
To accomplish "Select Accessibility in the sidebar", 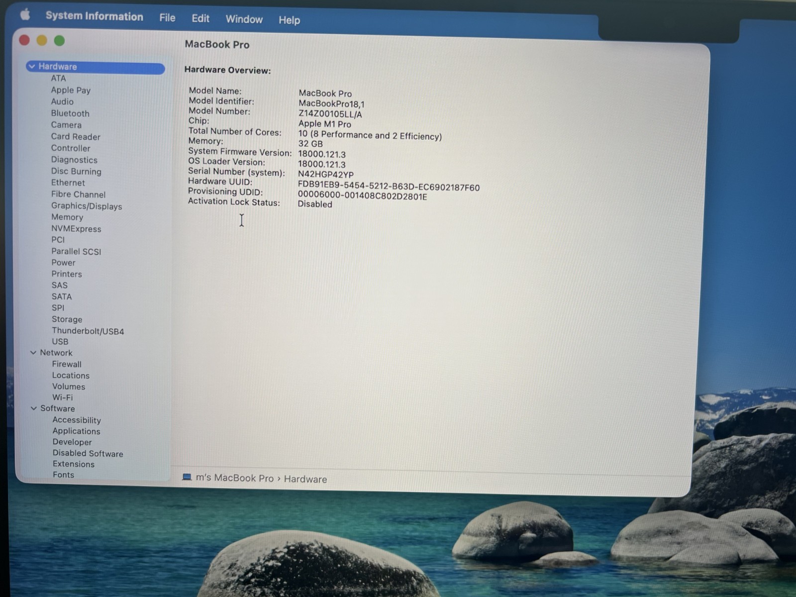I will 77,420.
